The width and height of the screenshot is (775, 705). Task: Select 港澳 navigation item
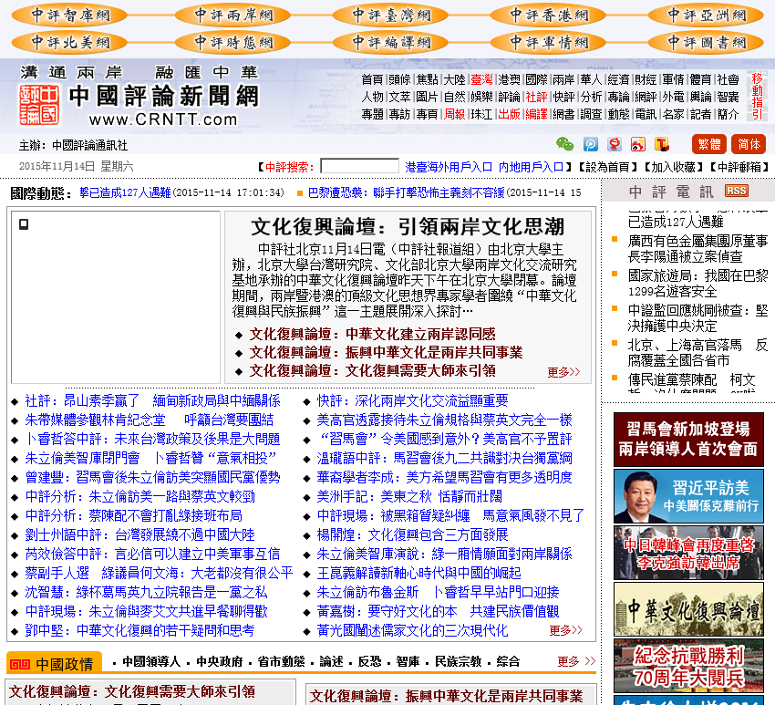coord(509,79)
